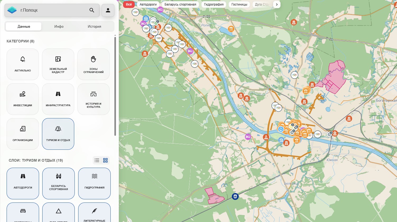
Task: Toggle the Гидрография layer card
Action: (94, 184)
